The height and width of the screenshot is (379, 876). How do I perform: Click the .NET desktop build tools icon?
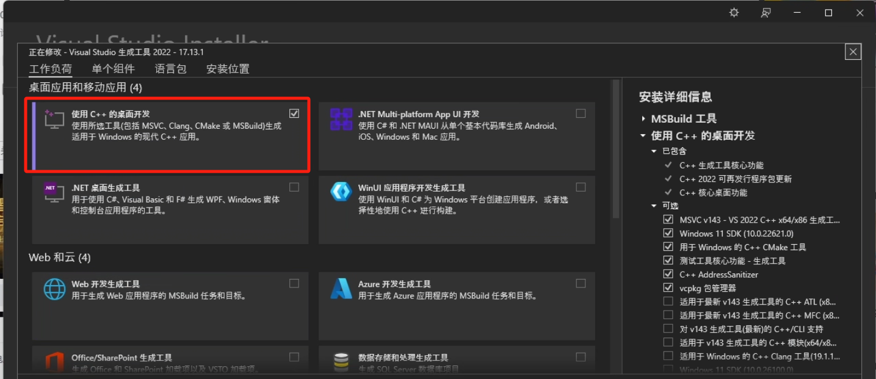coord(54,192)
